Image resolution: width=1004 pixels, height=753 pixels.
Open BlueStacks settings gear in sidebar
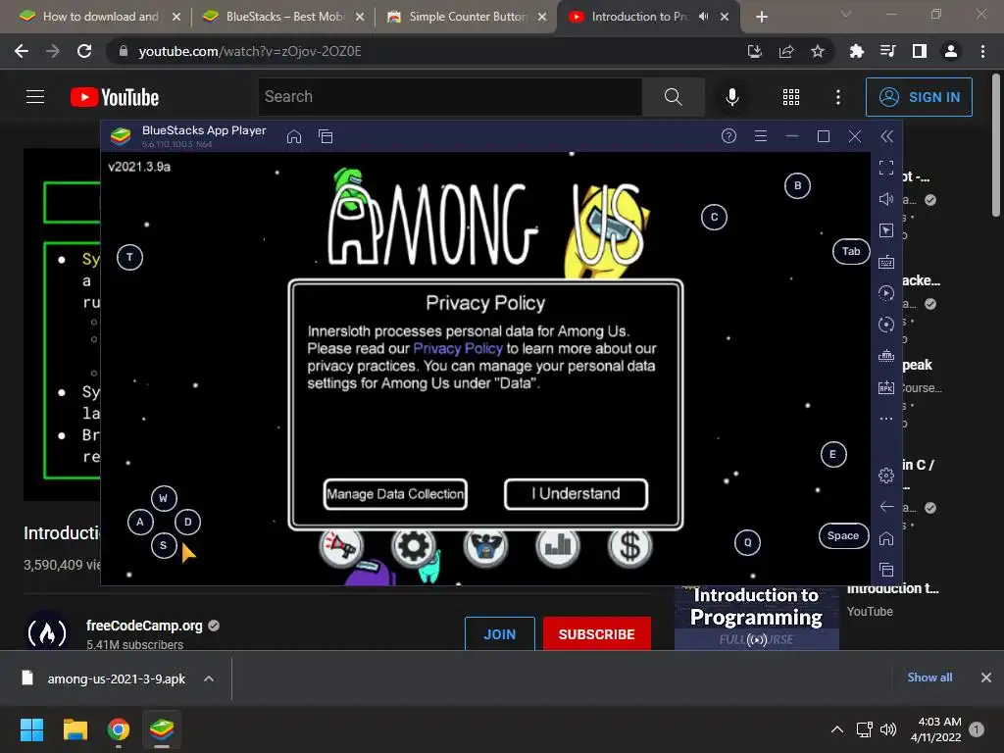point(886,476)
